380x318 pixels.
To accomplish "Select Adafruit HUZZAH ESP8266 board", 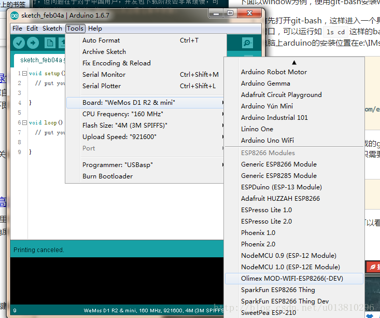I will (294, 199).
